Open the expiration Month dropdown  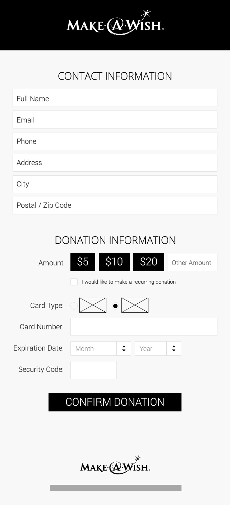pyautogui.click(x=101, y=348)
